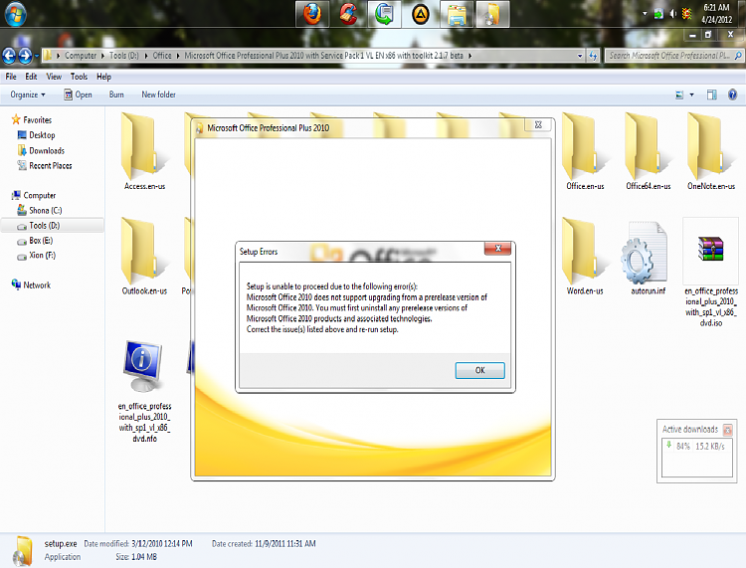Viewport: 746px width, 568px height.
Task: Show hidden tray icons arrow
Action: pos(645,14)
